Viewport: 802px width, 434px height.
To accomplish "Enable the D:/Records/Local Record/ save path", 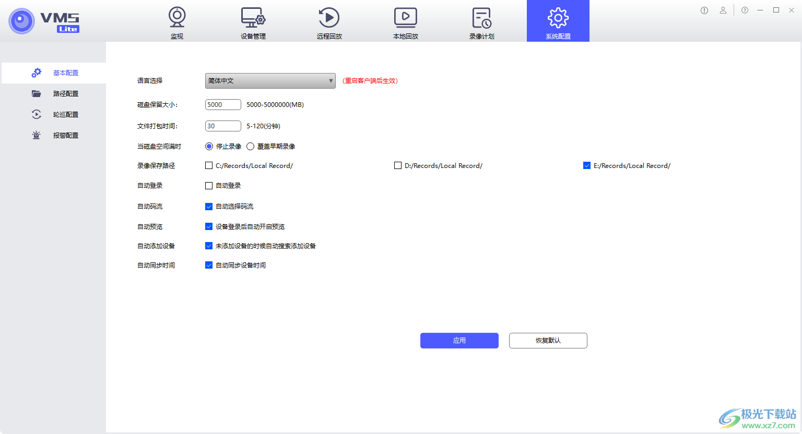I will click(x=397, y=165).
